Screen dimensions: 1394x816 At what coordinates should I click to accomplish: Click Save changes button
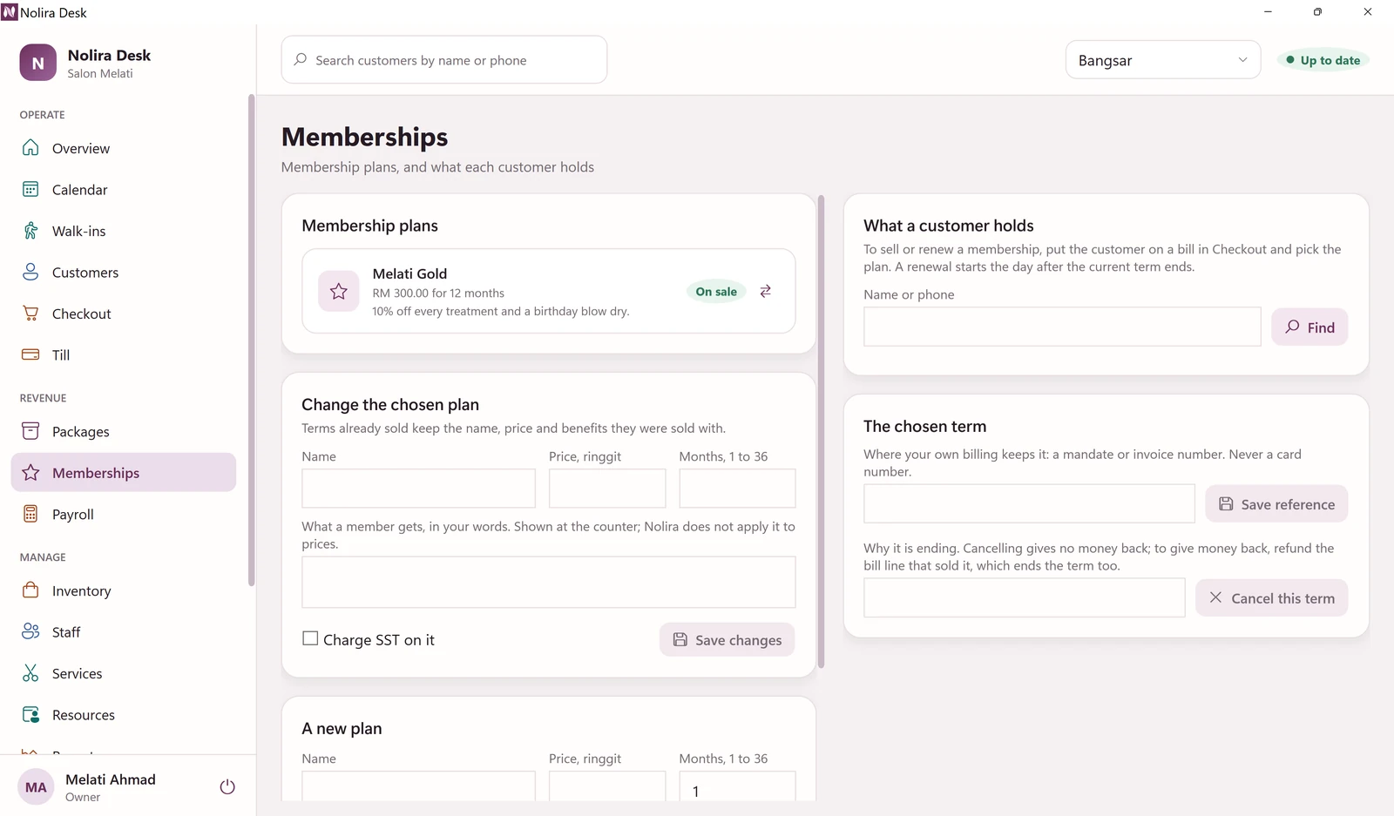[727, 640]
